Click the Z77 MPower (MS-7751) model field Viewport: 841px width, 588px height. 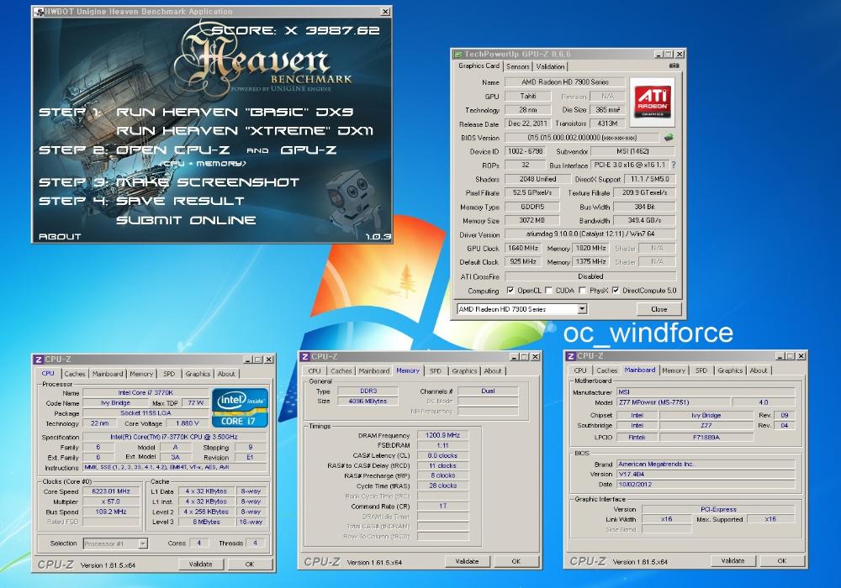click(673, 402)
